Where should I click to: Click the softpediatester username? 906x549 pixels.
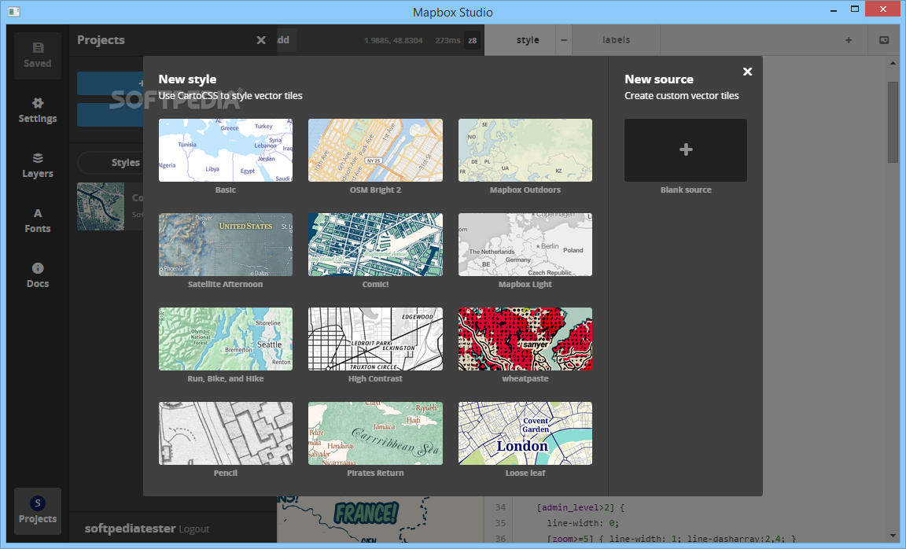[x=130, y=529]
